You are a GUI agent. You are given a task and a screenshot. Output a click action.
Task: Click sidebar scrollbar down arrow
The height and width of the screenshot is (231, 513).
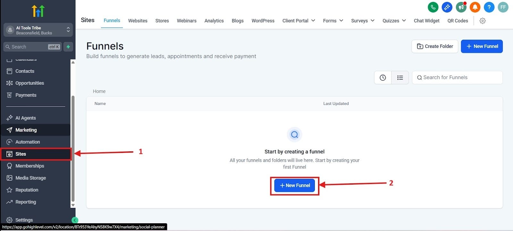pos(73,205)
